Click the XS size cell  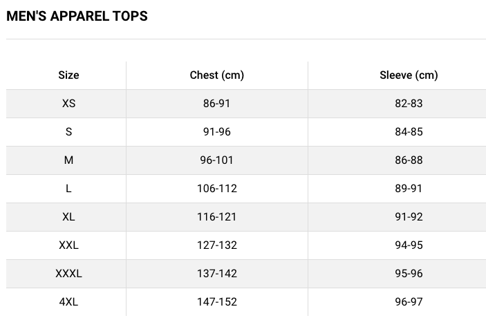coord(68,104)
